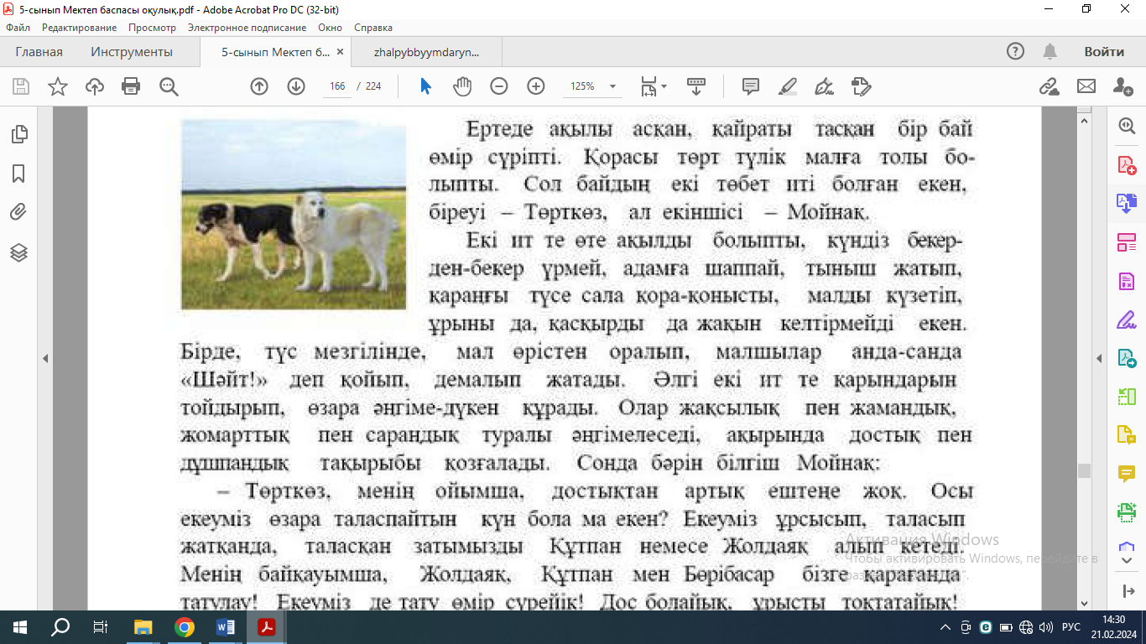Switch to the Инструменты tab
Image resolution: width=1146 pixels, height=644 pixels.
[132, 52]
